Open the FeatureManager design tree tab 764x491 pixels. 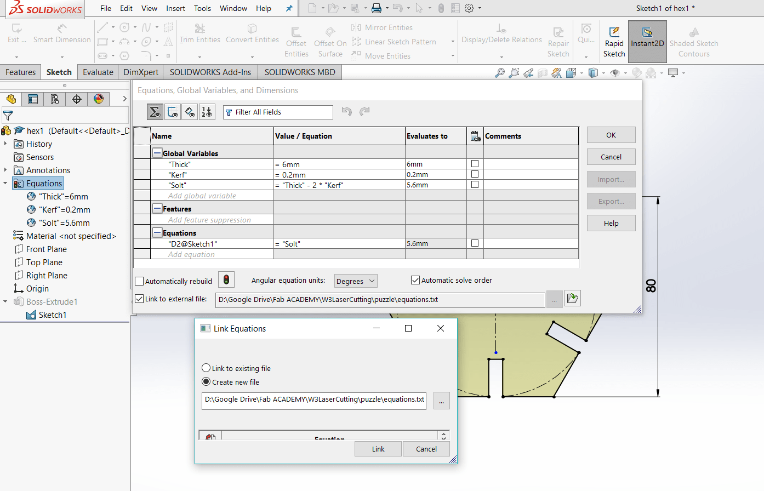point(11,99)
